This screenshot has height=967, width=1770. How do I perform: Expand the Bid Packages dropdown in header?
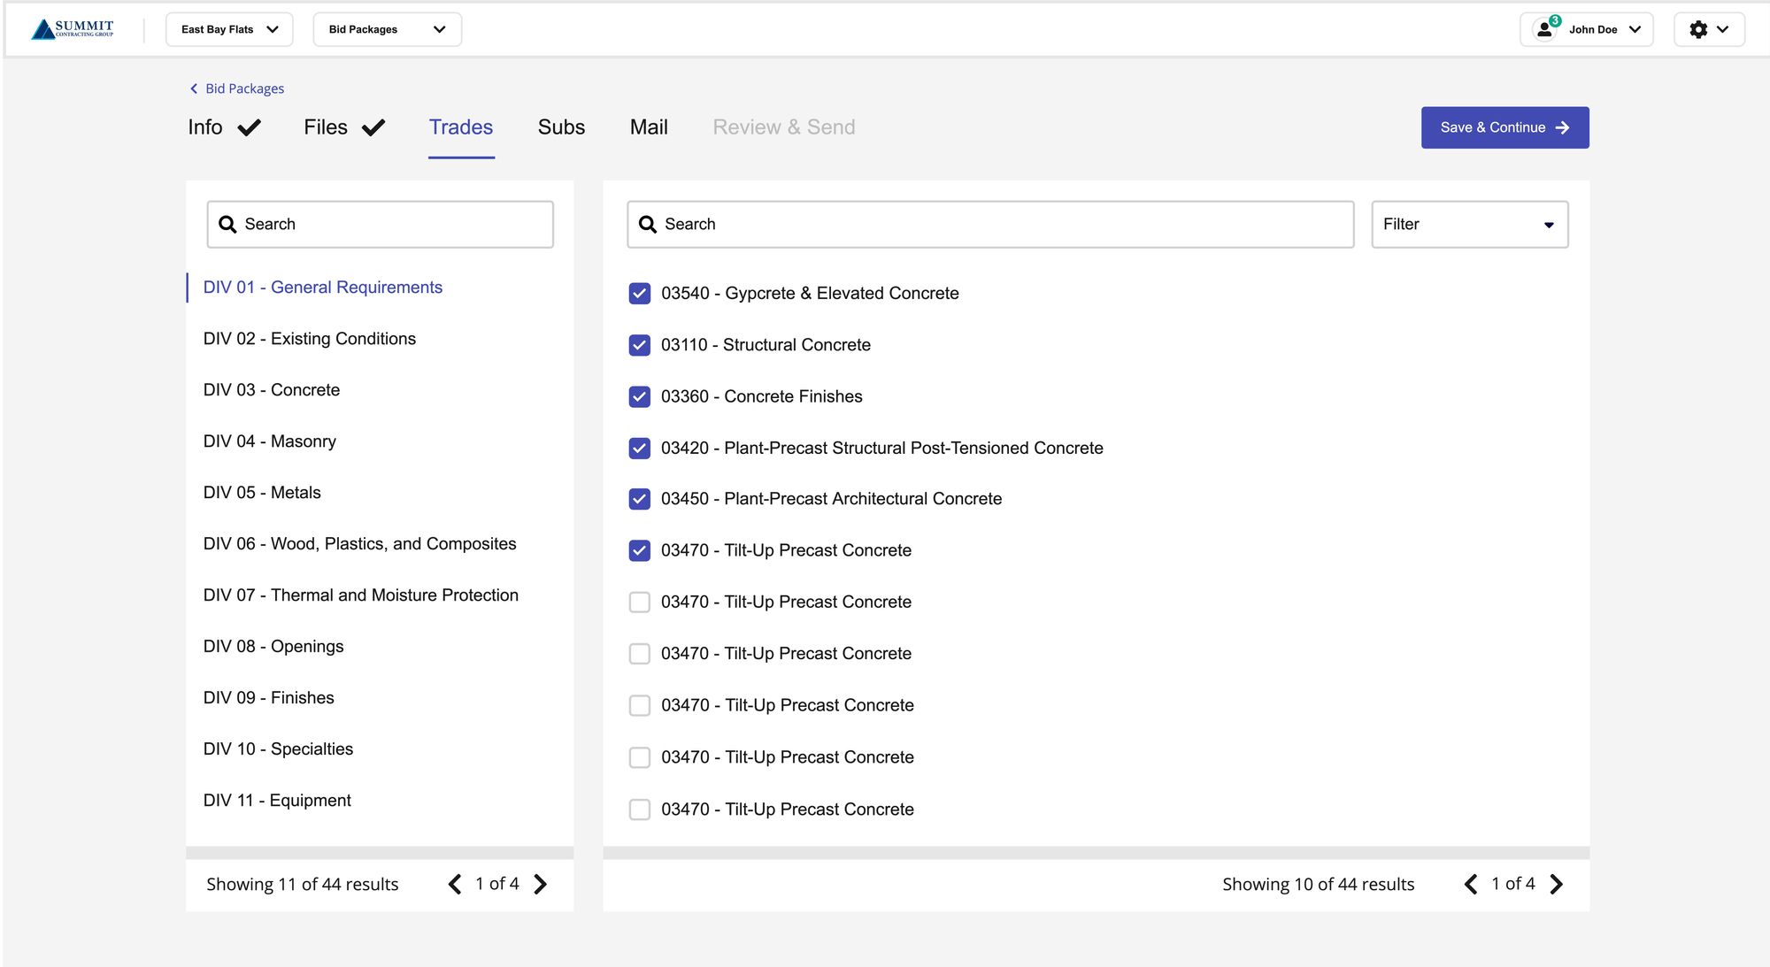click(387, 29)
